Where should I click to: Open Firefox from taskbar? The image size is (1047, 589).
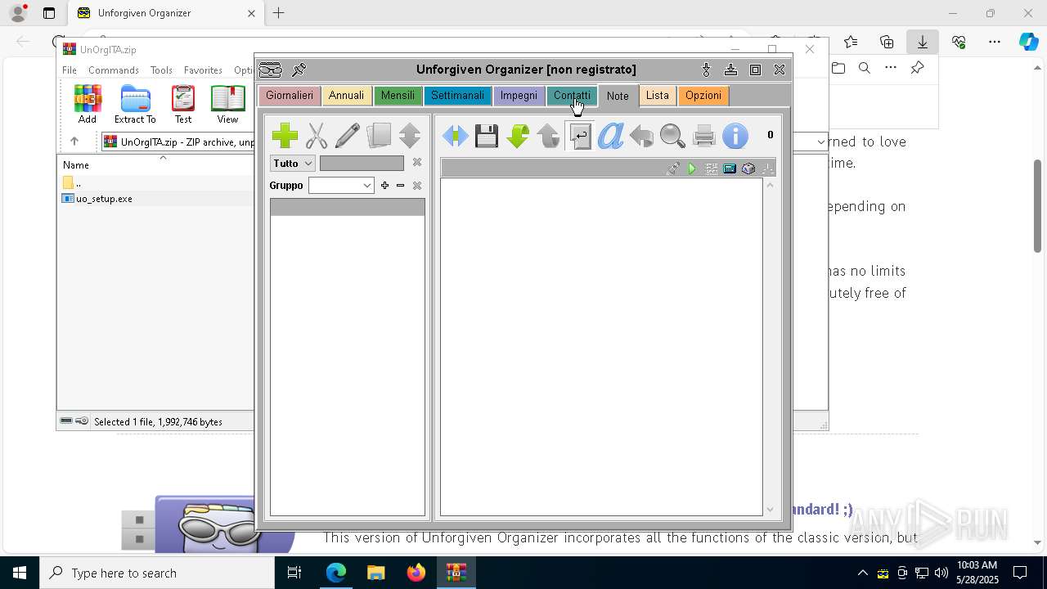(416, 573)
